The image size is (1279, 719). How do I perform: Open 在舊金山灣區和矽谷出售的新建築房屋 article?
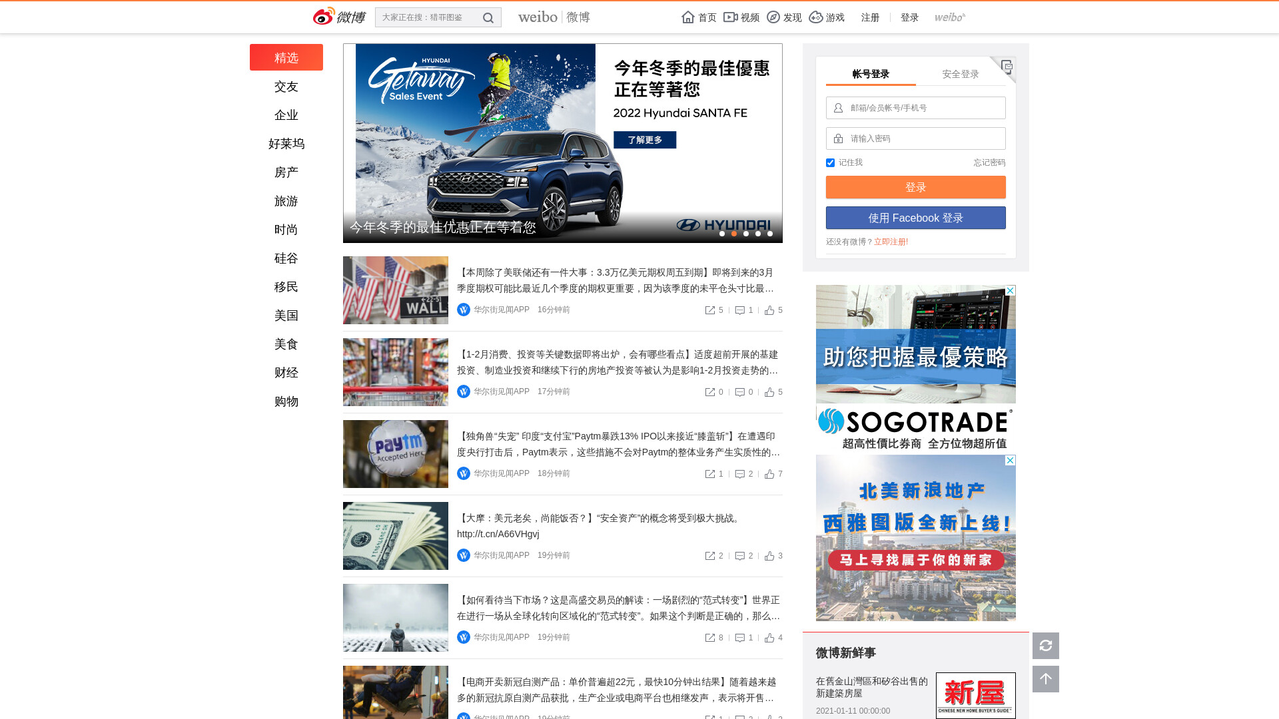pyautogui.click(x=872, y=687)
